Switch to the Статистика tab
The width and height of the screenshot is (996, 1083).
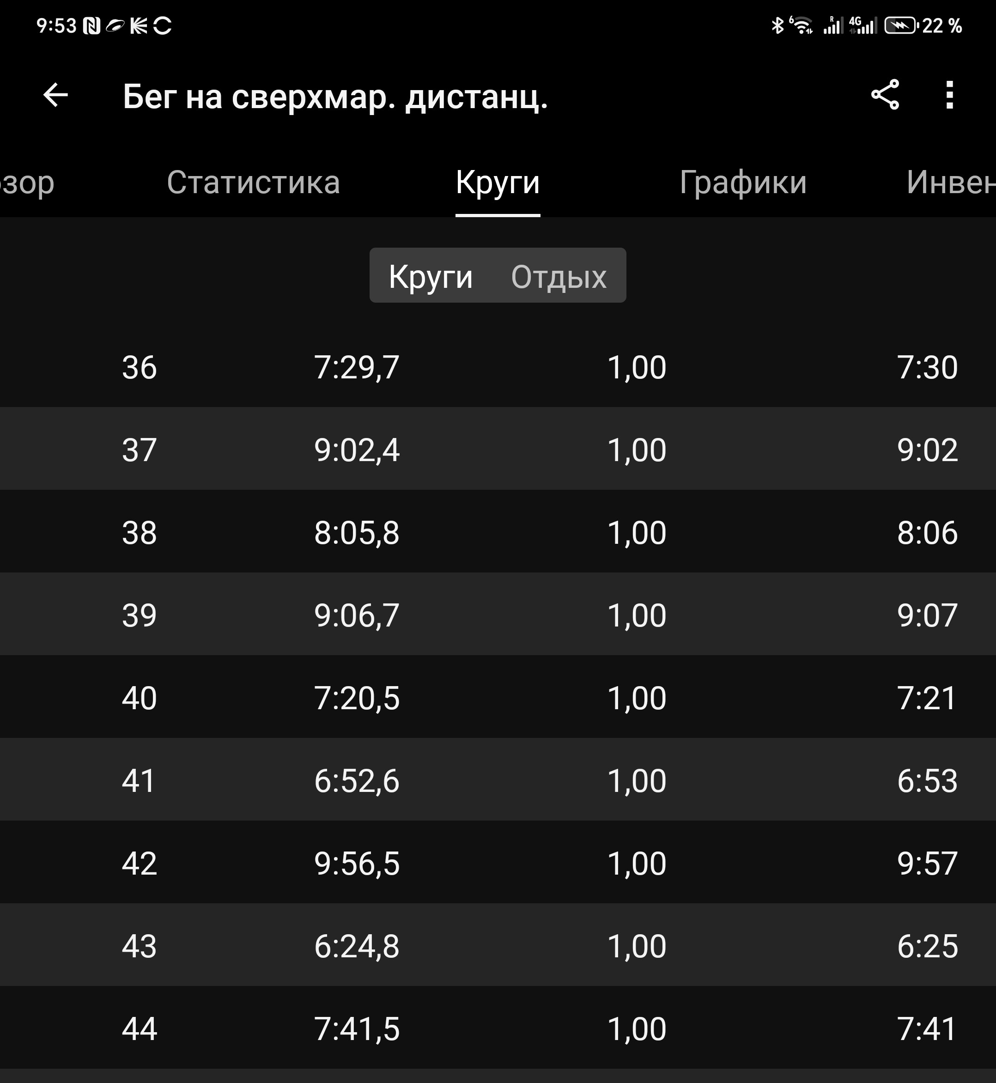point(253,182)
